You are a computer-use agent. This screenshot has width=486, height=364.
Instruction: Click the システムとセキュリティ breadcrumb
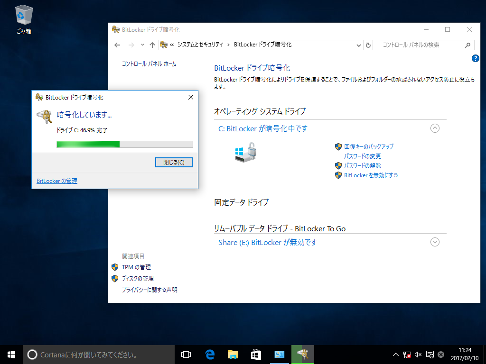(200, 45)
